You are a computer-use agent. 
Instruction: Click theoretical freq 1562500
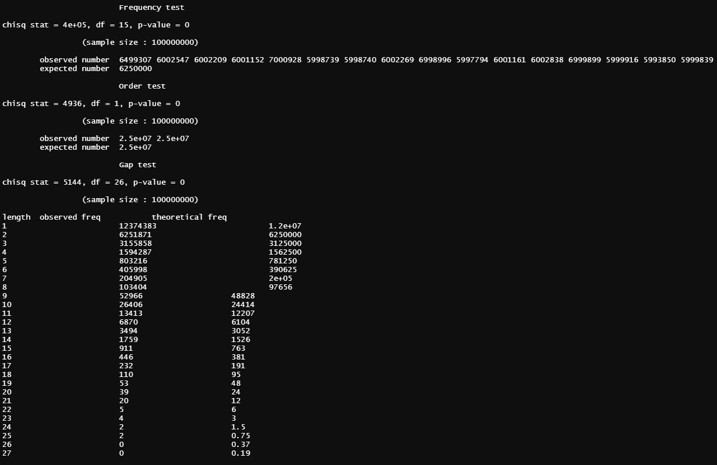(285, 252)
